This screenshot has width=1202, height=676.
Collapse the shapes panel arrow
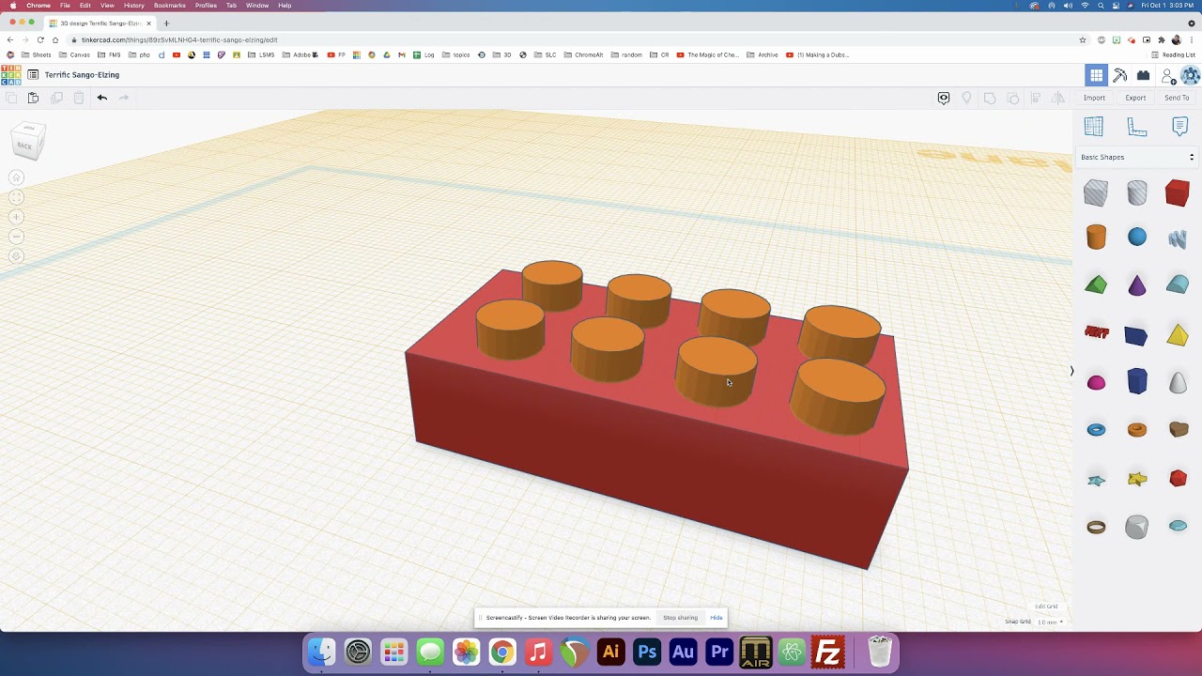[1071, 372]
